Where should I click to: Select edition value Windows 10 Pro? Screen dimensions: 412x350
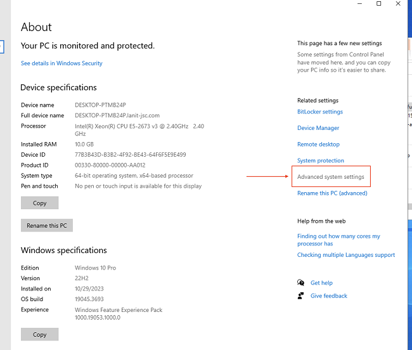pyautogui.click(x=95, y=268)
